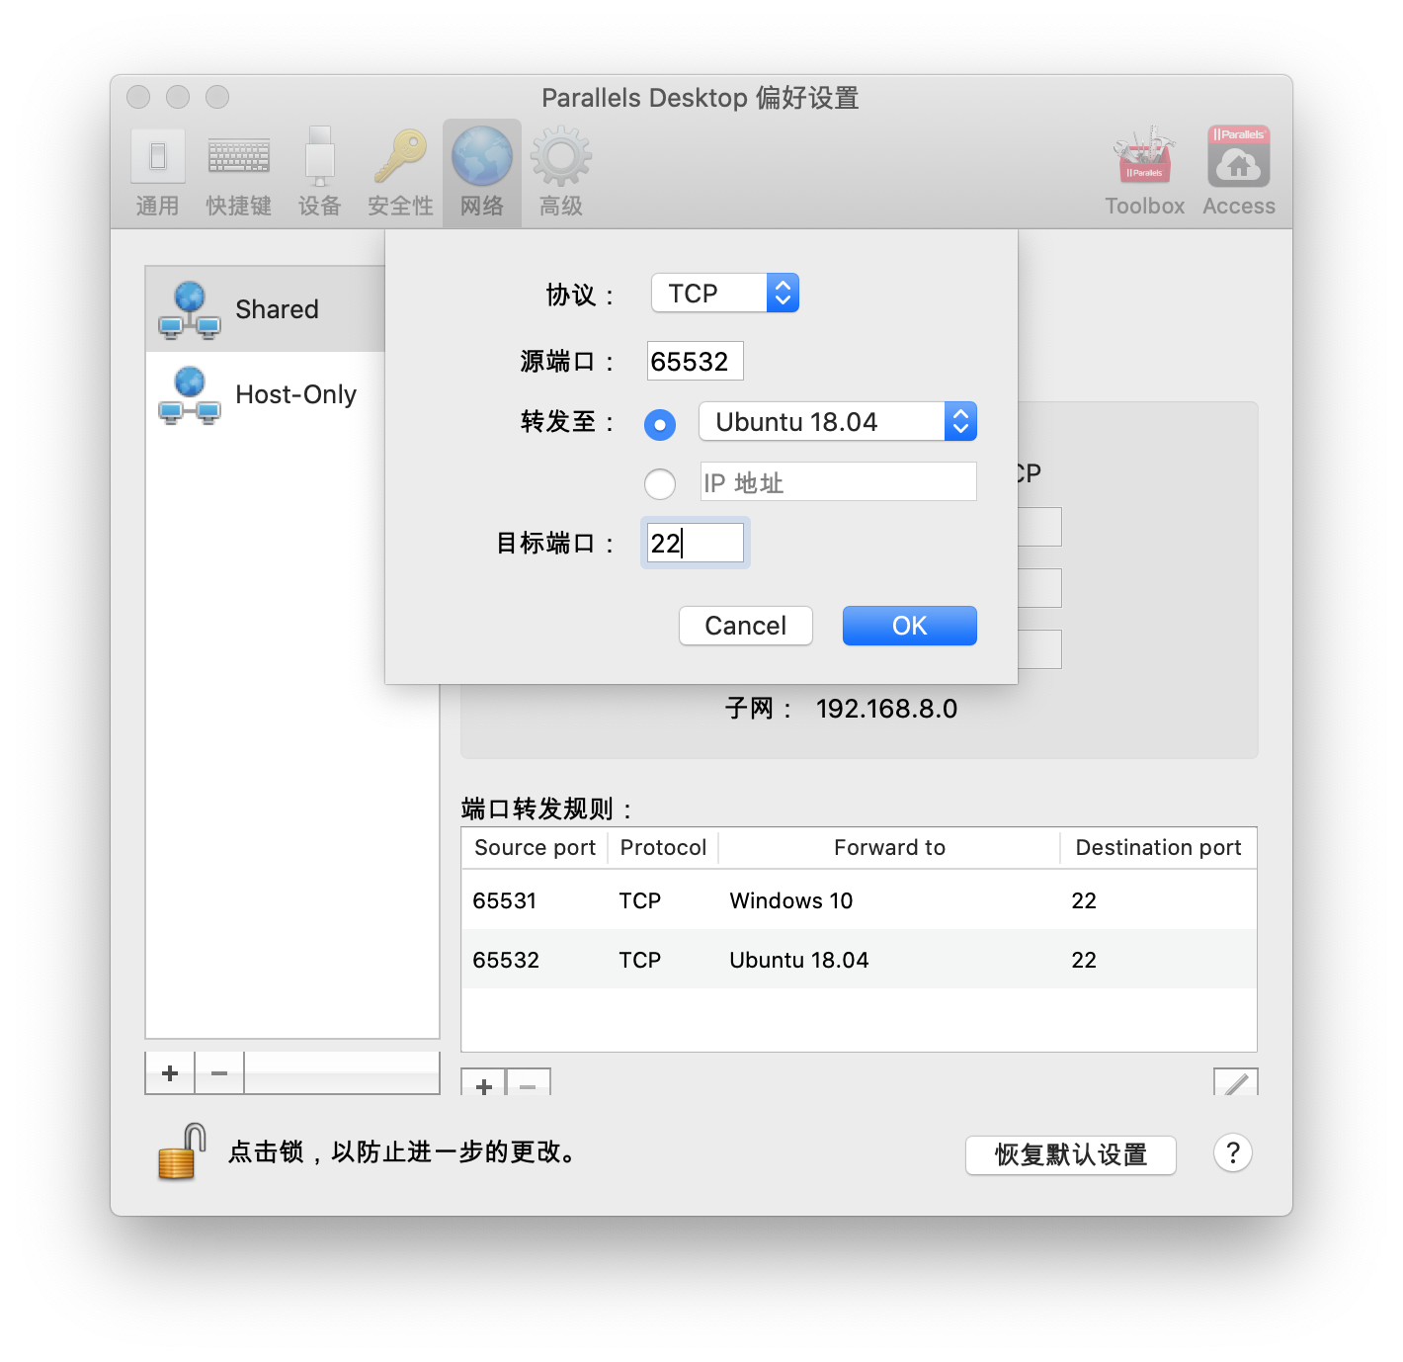
Task: Edit the selected forwarding rule pencil icon
Action: (1235, 1083)
